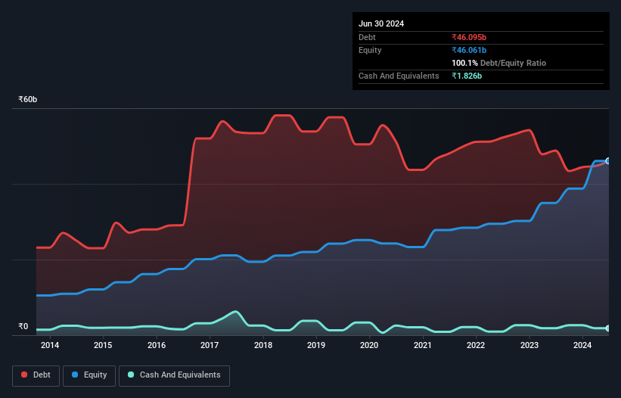Click the 100.1% Debt/Equity Ratio text
This screenshot has width=621, height=398.
click(498, 63)
